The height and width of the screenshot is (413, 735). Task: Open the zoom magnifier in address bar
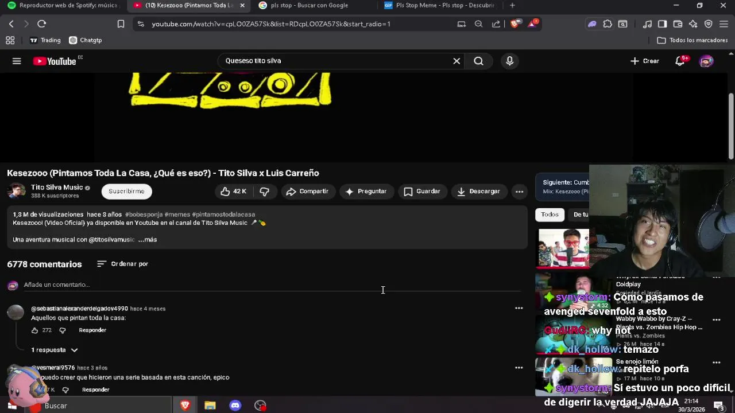[x=478, y=24]
